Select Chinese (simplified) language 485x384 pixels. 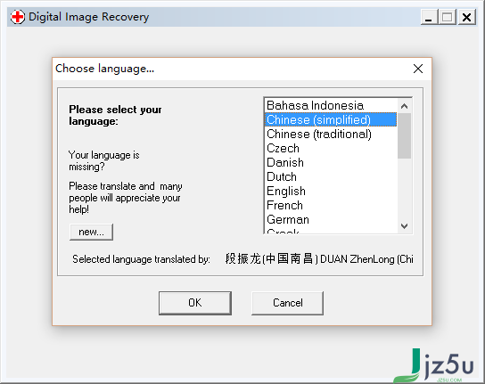pos(331,119)
